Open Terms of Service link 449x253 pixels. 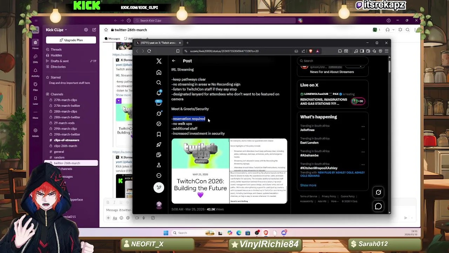[309, 196]
